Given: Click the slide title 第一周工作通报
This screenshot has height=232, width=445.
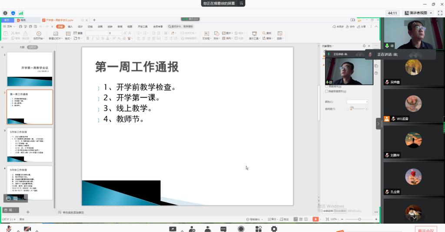Looking at the screenshot, I should (137, 67).
